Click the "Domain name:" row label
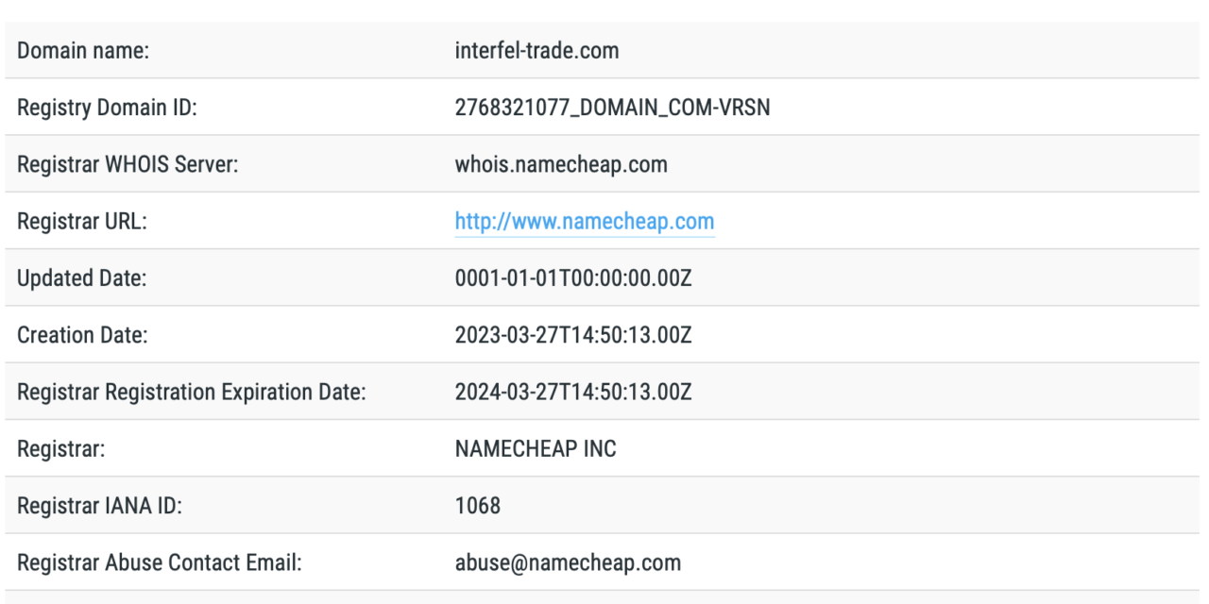1209x604 pixels. tap(83, 51)
